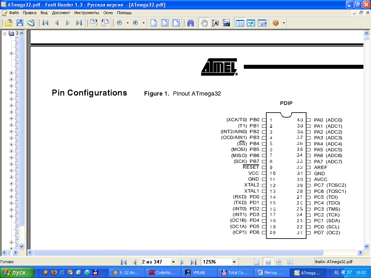Click the document vertical scrollbar down arrow
This screenshot has width=371, height=278.
click(366, 246)
